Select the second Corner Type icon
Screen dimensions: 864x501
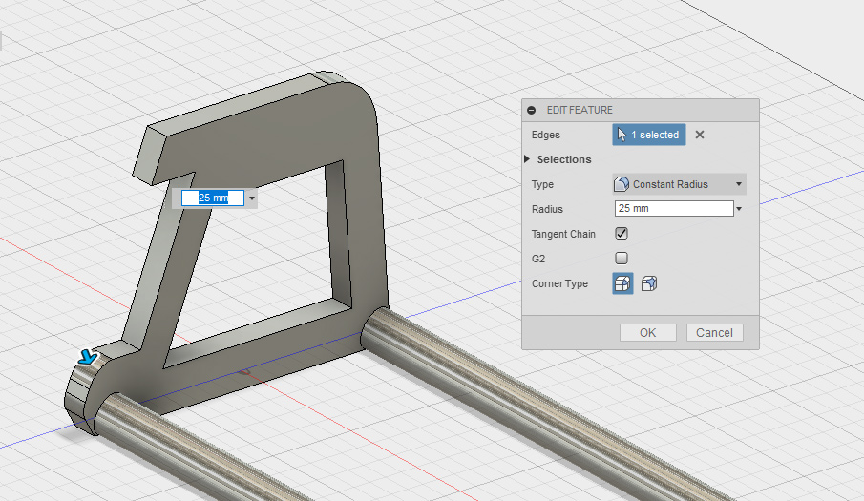[x=649, y=283]
